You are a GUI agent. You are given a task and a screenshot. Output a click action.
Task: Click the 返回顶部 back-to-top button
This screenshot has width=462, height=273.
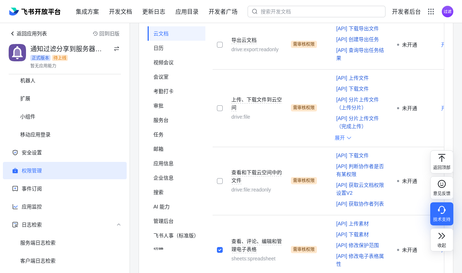[x=442, y=162]
